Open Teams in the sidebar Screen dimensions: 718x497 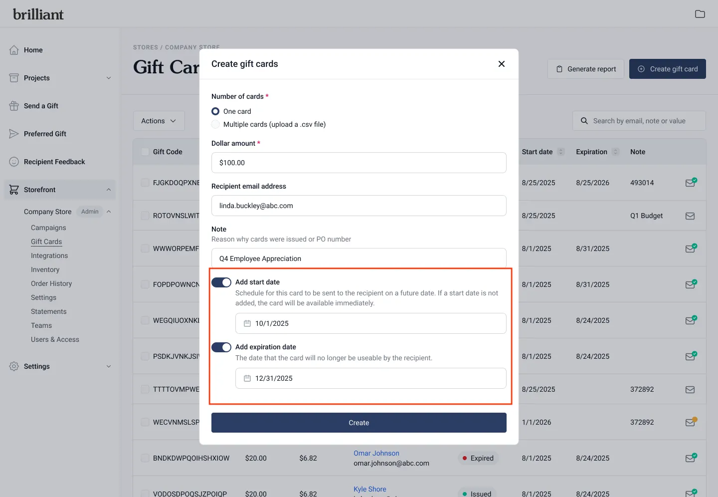point(41,325)
